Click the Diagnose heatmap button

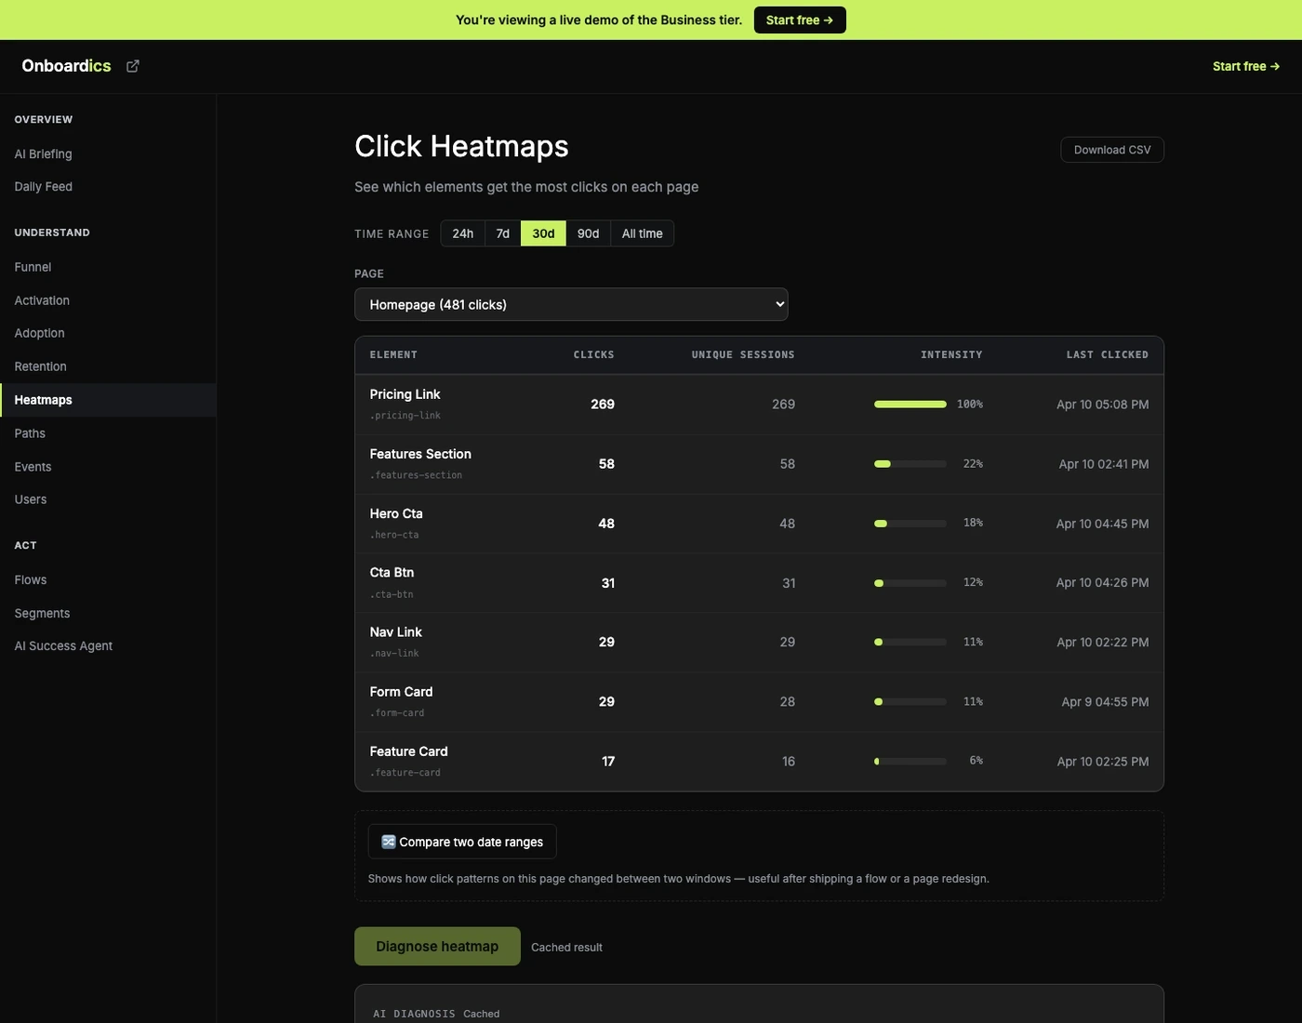(x=437, y=946)
